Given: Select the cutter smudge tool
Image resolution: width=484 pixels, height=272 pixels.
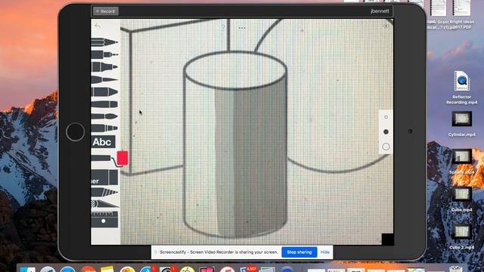Looking at the screenshot, I should coord(104,203).
